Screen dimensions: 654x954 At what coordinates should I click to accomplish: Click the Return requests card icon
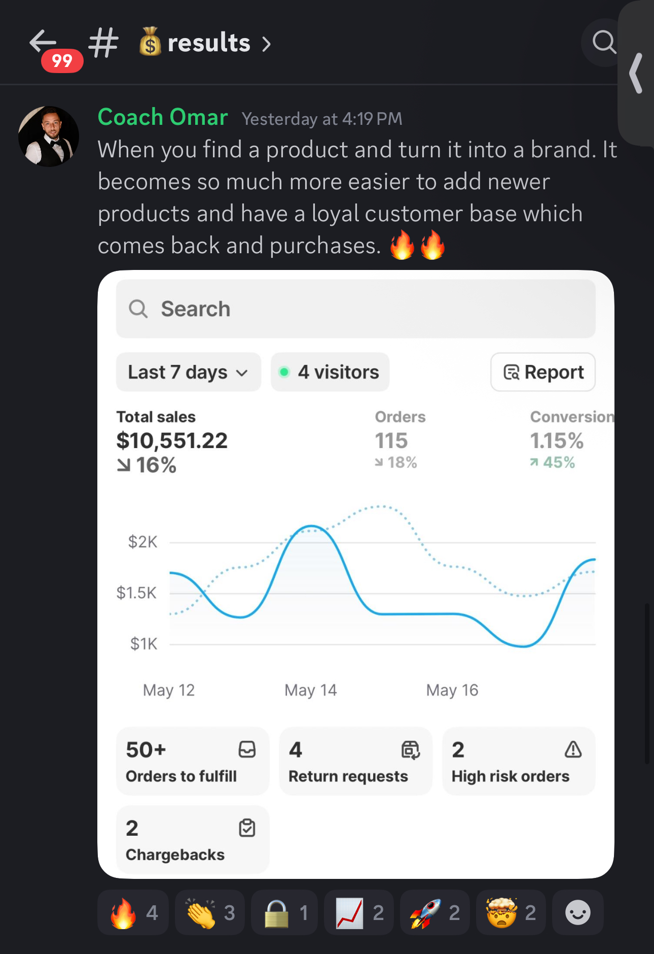410,749
